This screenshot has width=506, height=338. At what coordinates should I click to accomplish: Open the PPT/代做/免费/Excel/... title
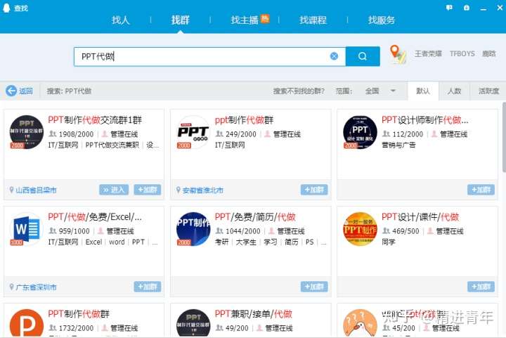pos(95,217)
